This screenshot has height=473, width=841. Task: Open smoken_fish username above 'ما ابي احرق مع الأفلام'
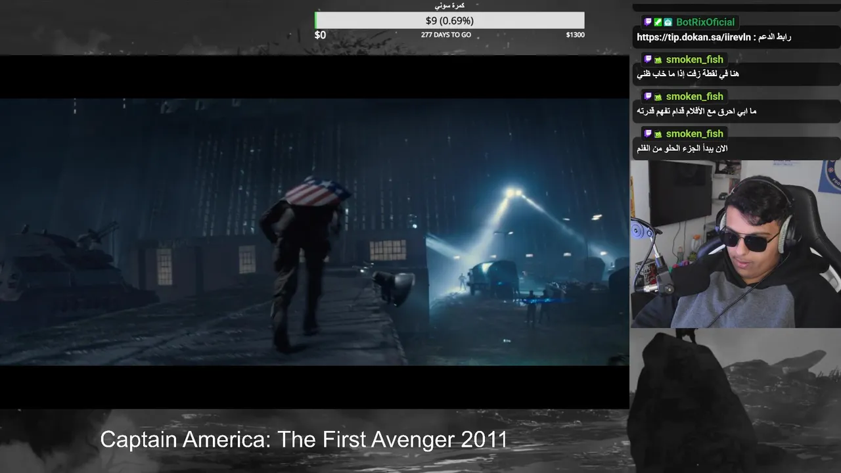click(694, 97)
